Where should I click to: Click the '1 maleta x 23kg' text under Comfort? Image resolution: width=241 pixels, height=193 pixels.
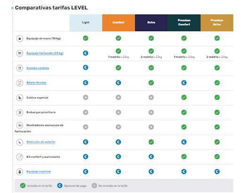click(x=119, y=57)
